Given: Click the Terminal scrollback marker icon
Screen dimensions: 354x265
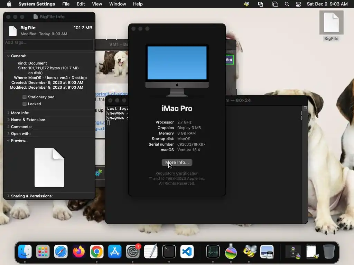Looking at the screenshot, I should click(305, 108).
